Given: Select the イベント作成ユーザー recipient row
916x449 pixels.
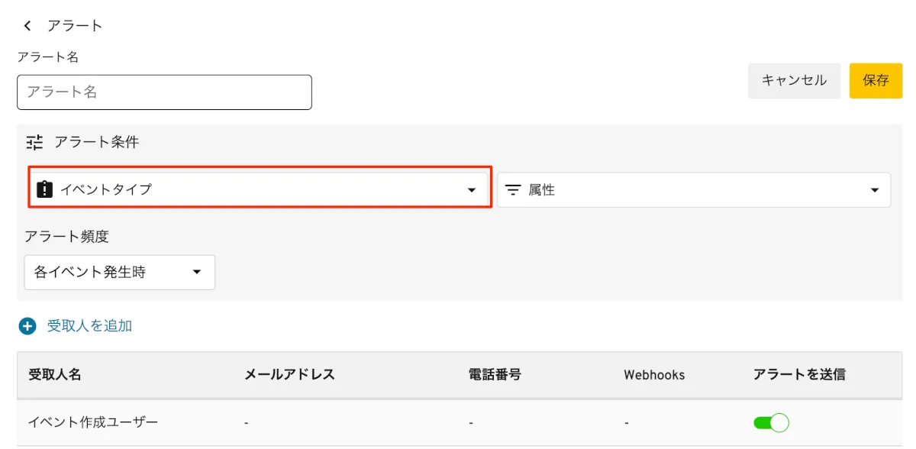Looking at the screenshot, I should click(94, 422).
